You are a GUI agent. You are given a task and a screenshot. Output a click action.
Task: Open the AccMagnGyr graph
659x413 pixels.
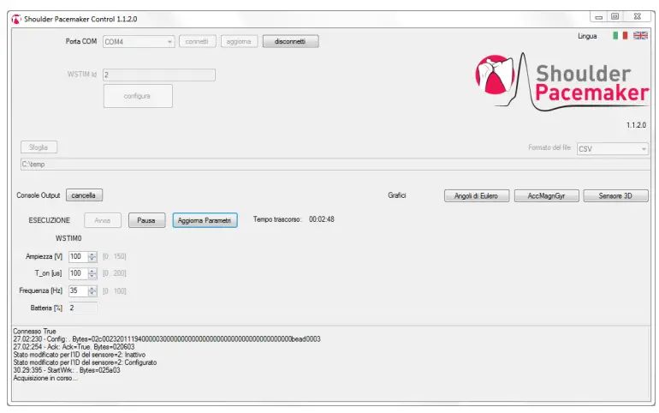pyautogui.click(x=546, y=196)
